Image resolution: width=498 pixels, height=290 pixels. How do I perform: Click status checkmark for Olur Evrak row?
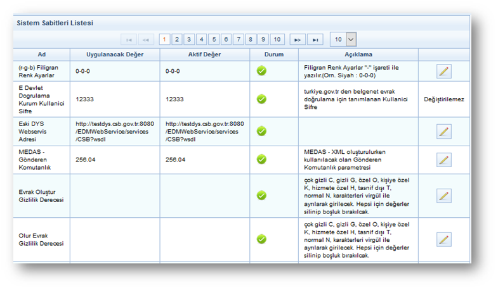261,239
